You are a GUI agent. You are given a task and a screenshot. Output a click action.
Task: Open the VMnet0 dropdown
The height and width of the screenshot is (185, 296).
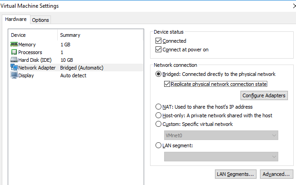221,135
